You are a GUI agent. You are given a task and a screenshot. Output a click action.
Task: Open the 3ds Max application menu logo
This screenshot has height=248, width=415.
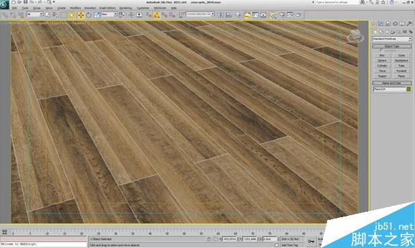[4, 5]
